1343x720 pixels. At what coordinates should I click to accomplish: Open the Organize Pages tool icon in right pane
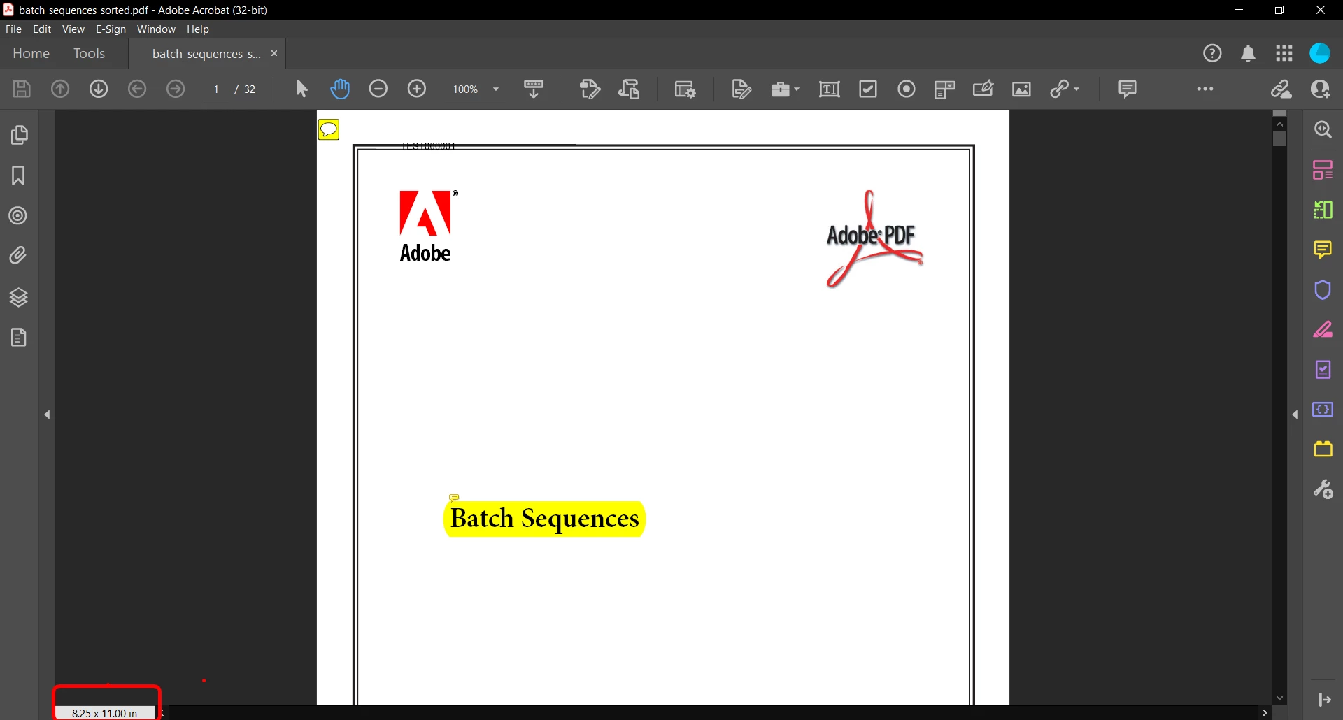1323,170
